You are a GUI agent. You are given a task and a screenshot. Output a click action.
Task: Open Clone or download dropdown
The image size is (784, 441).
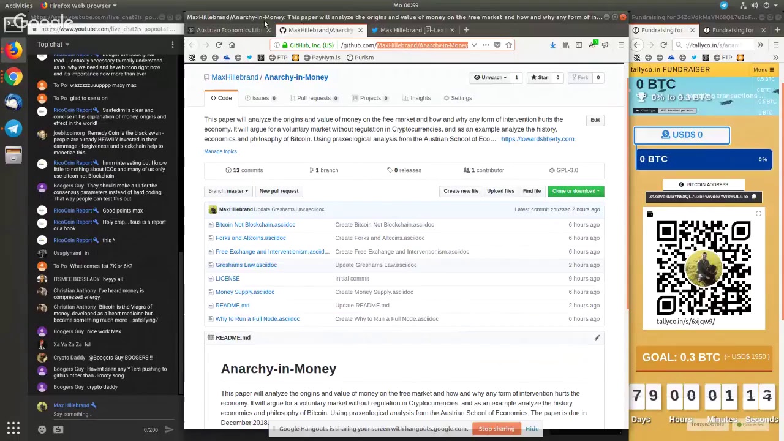(576, 191)
